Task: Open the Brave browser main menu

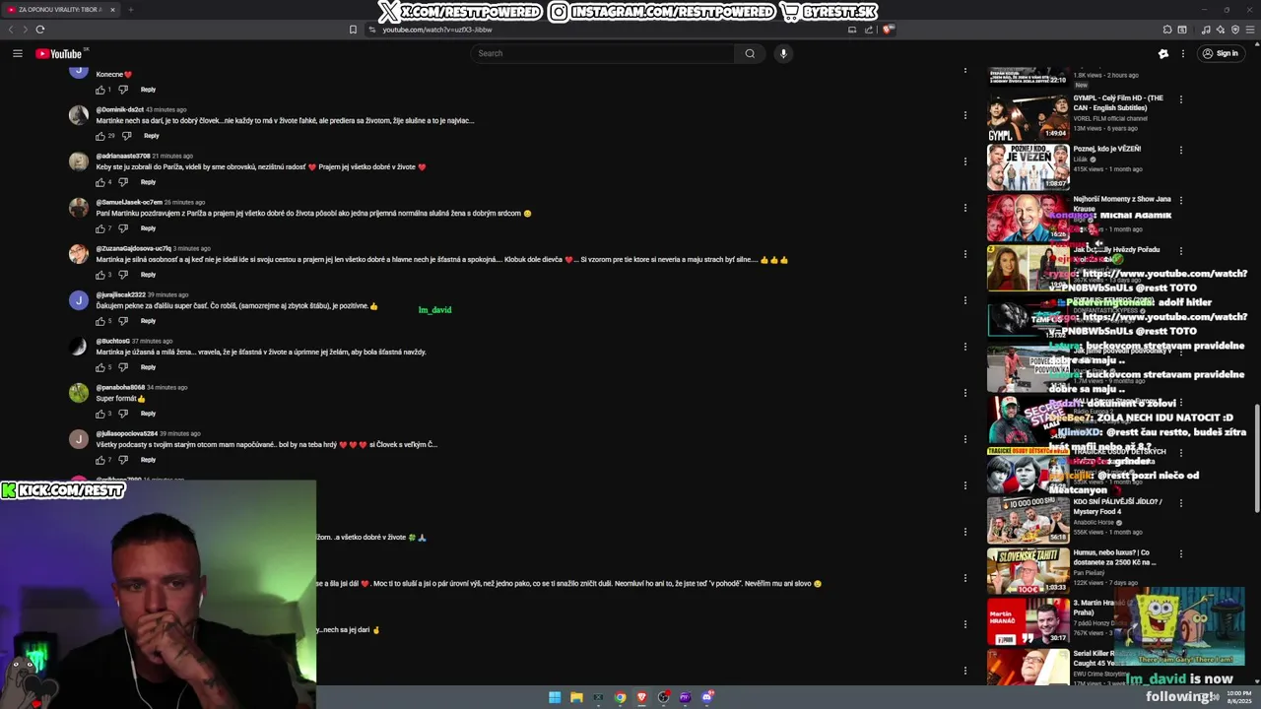Action: coord(1249,30)
